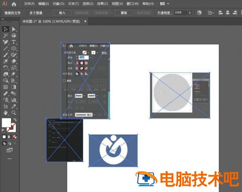Expand the edit toolbar ellipsis

10,159
